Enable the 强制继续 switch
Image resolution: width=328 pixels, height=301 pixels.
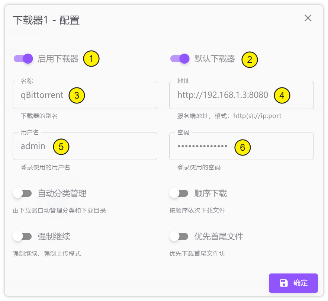pos(22,236)
